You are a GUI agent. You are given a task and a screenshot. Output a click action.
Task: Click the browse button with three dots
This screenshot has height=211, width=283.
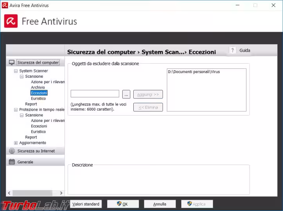(x=126, y=94)
